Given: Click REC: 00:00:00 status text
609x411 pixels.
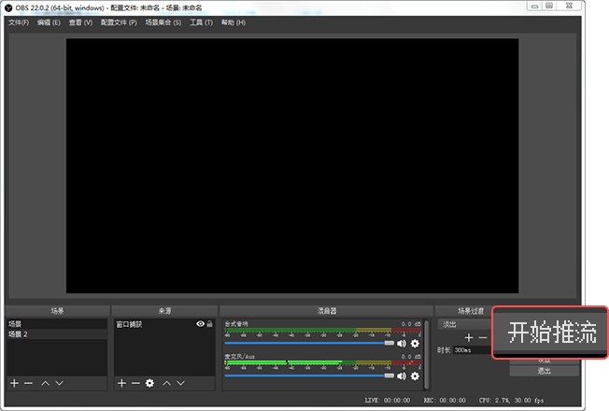Looking at the screenshot, I should (x=445, y=400).
